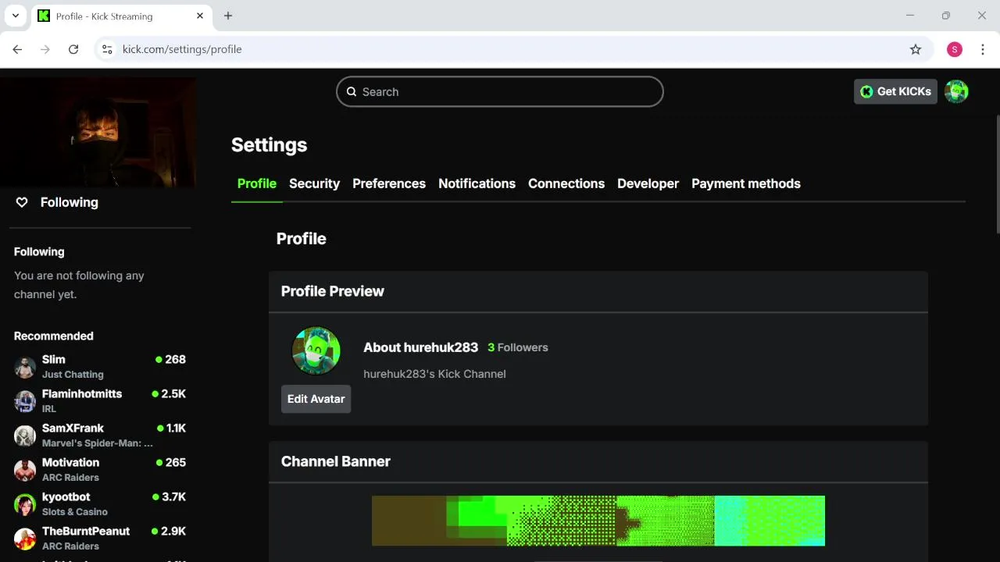Click the Edit Avatar button
The height and width of the screenshot is (562, 1000).
pyautogui.click(x=316, y=399)
